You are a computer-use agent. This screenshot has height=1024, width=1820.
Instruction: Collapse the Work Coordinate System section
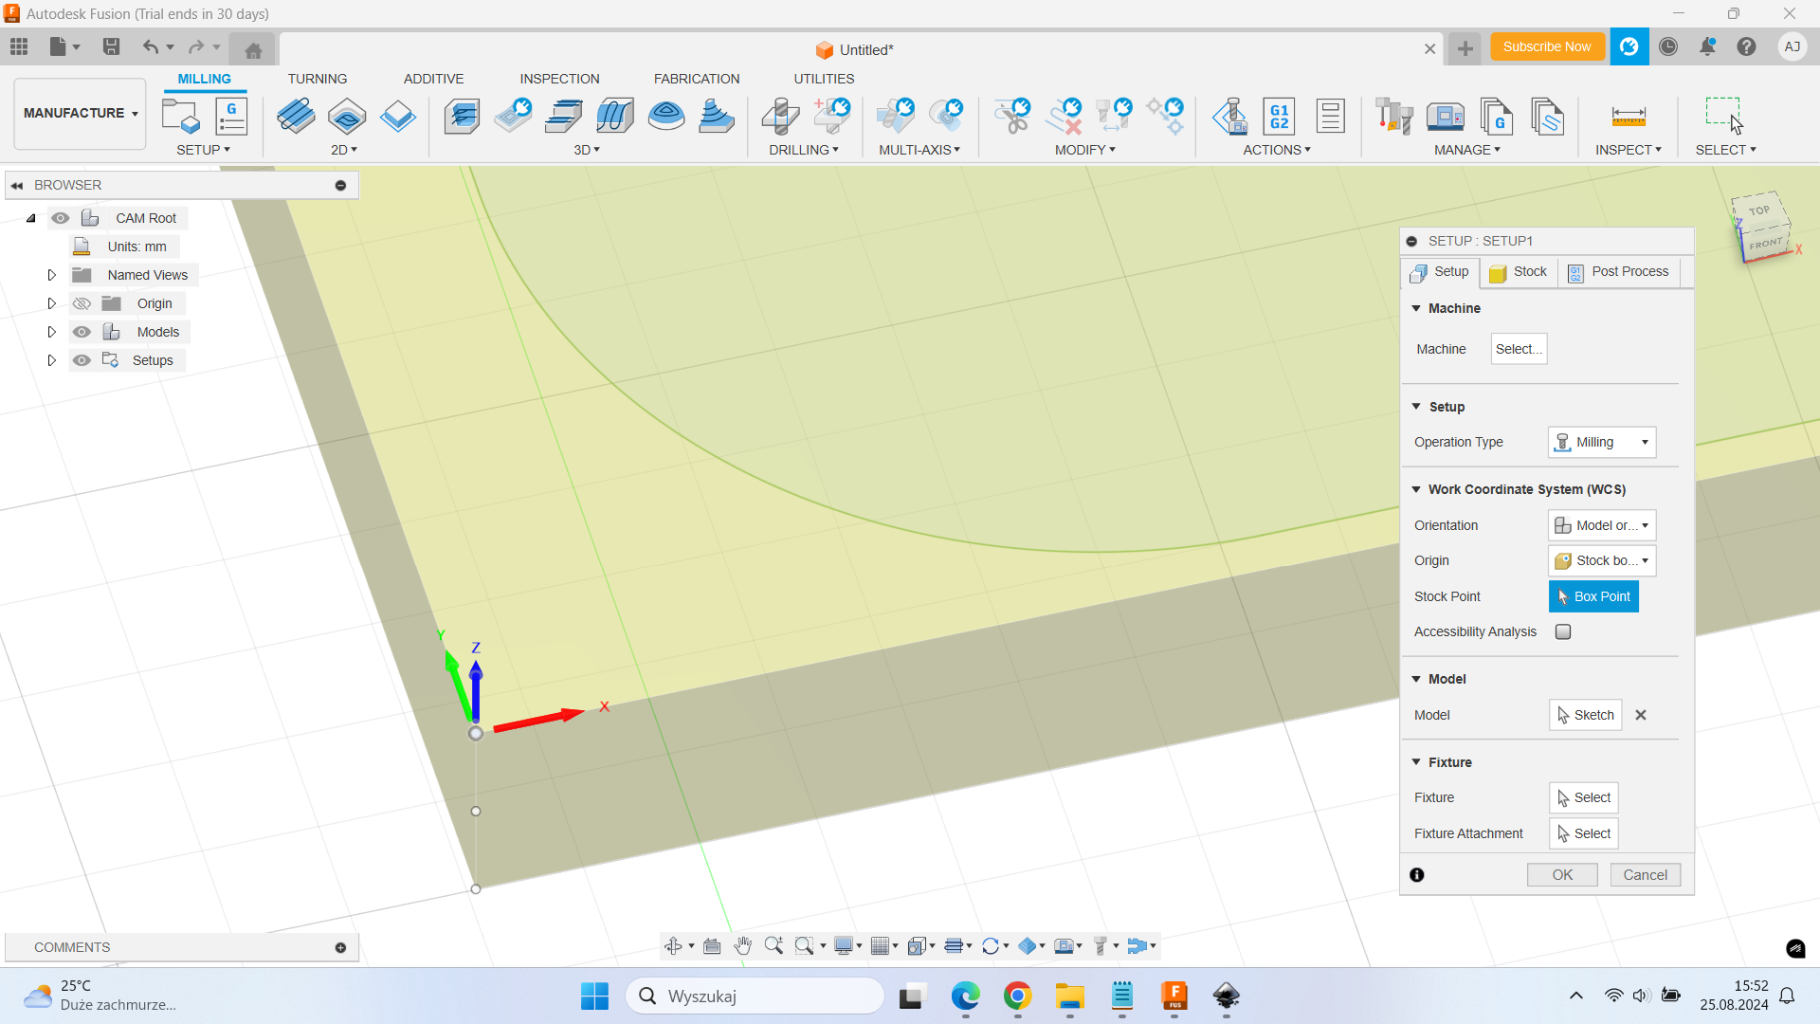click(x=1416, y=489)
